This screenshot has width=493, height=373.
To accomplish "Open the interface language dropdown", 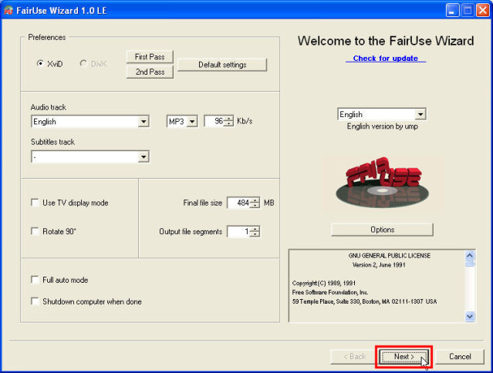I will coord(420,115).
